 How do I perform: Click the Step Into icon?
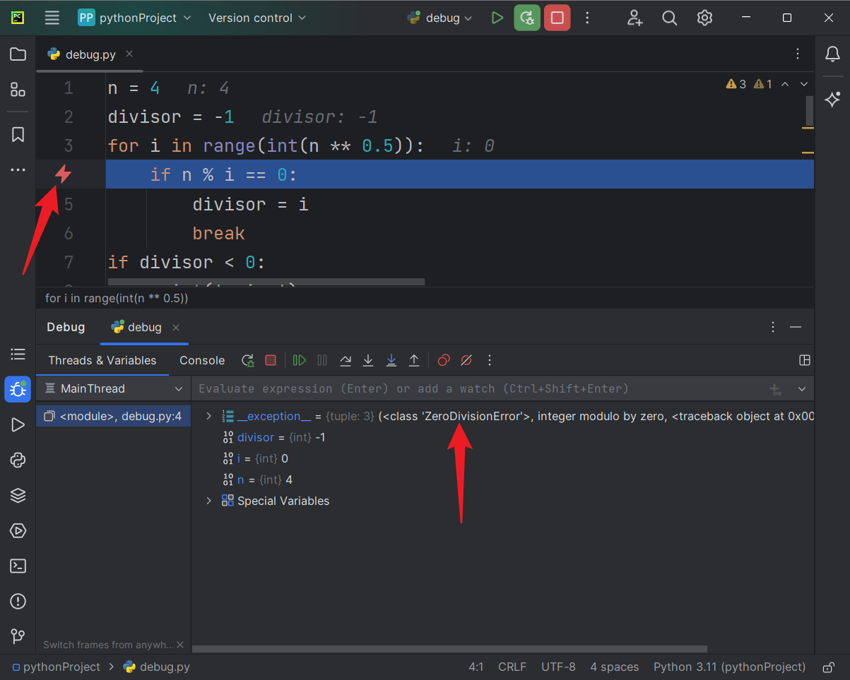pos(368,360)
